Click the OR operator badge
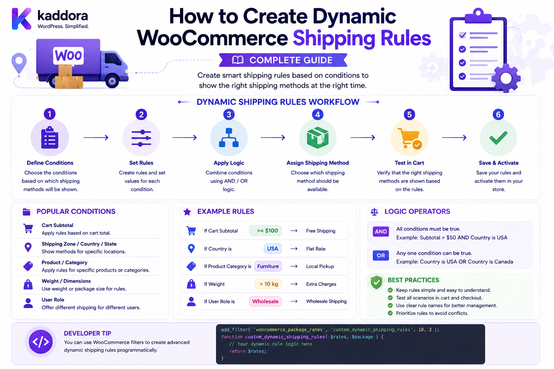Screen dimensions: 554x369 coord(381,255)
